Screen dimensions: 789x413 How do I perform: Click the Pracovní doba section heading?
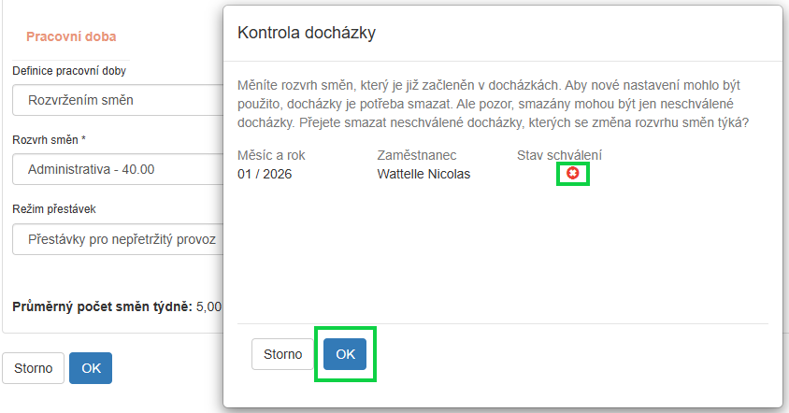(71, 36)
